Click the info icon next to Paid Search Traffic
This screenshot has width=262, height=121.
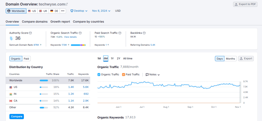click(120, 33)
